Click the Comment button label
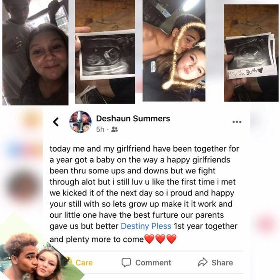Viewport: 280px width, 280px height. tap(153, 263)
